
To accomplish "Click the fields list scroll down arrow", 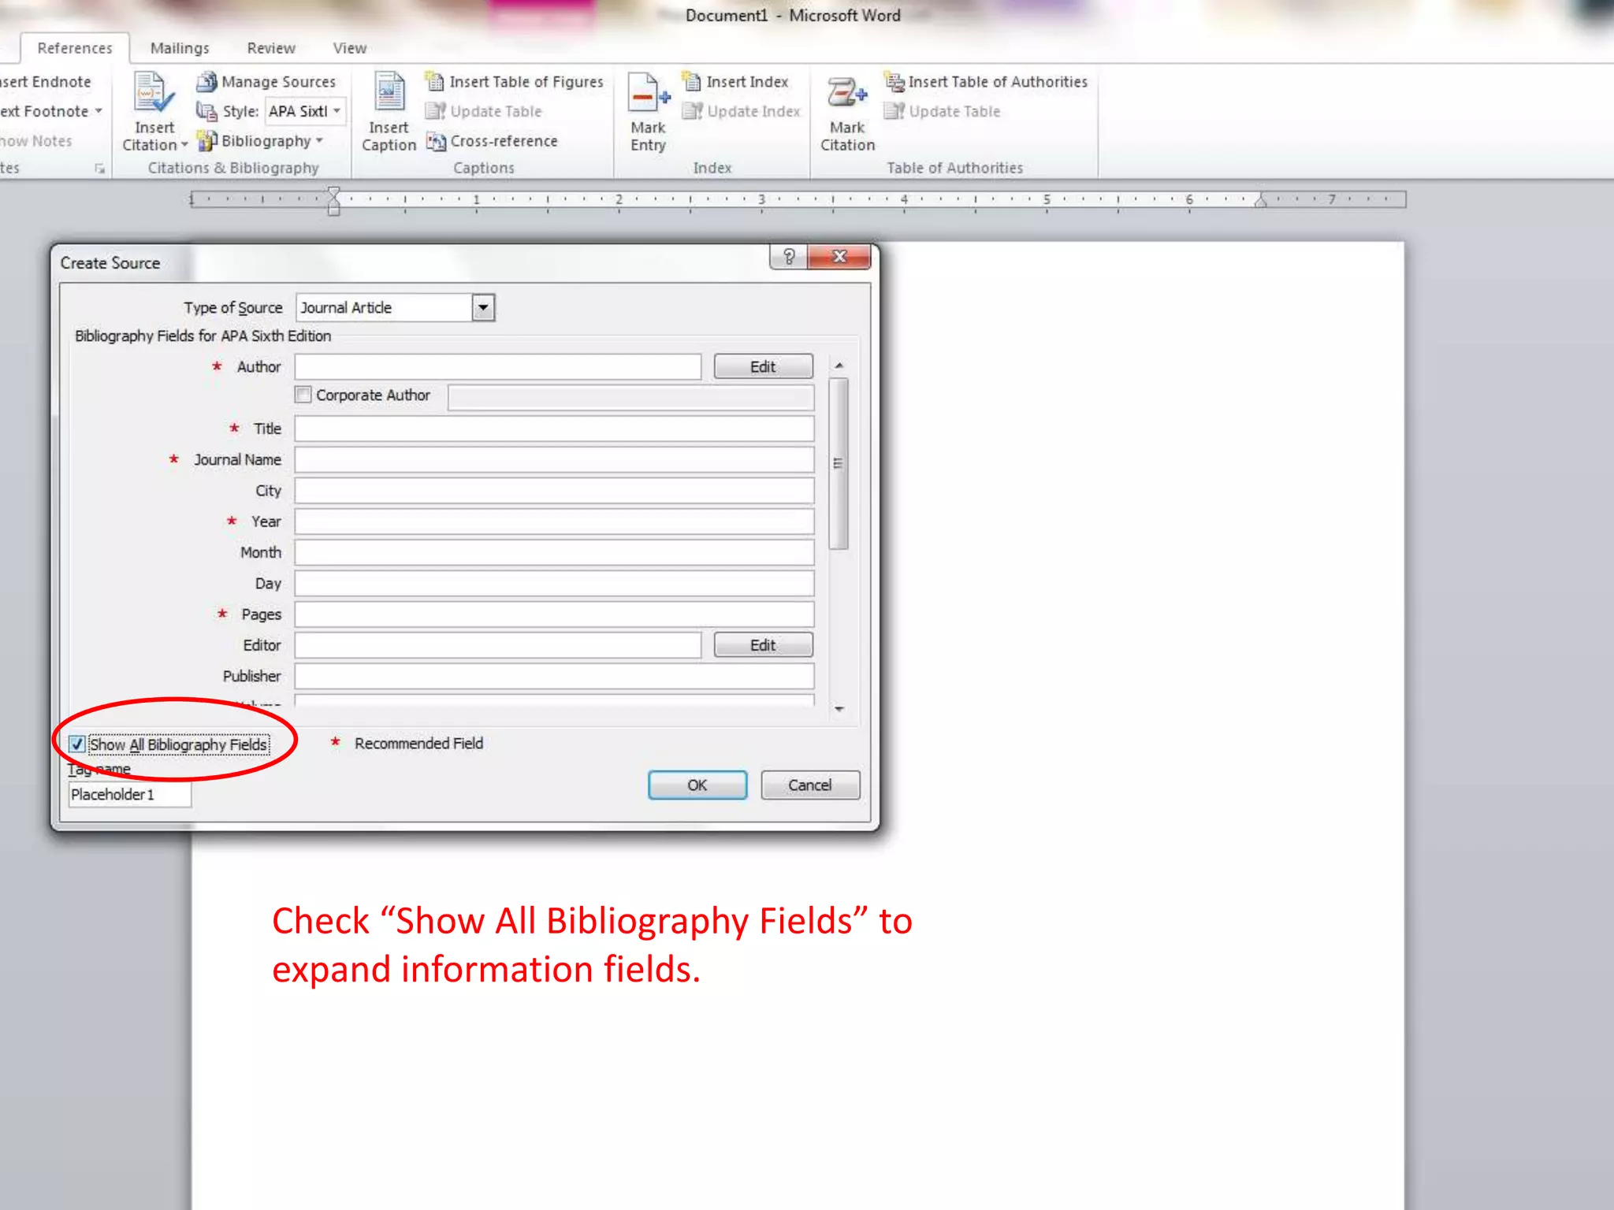I will pyautogui.click(x=839, y=709).
